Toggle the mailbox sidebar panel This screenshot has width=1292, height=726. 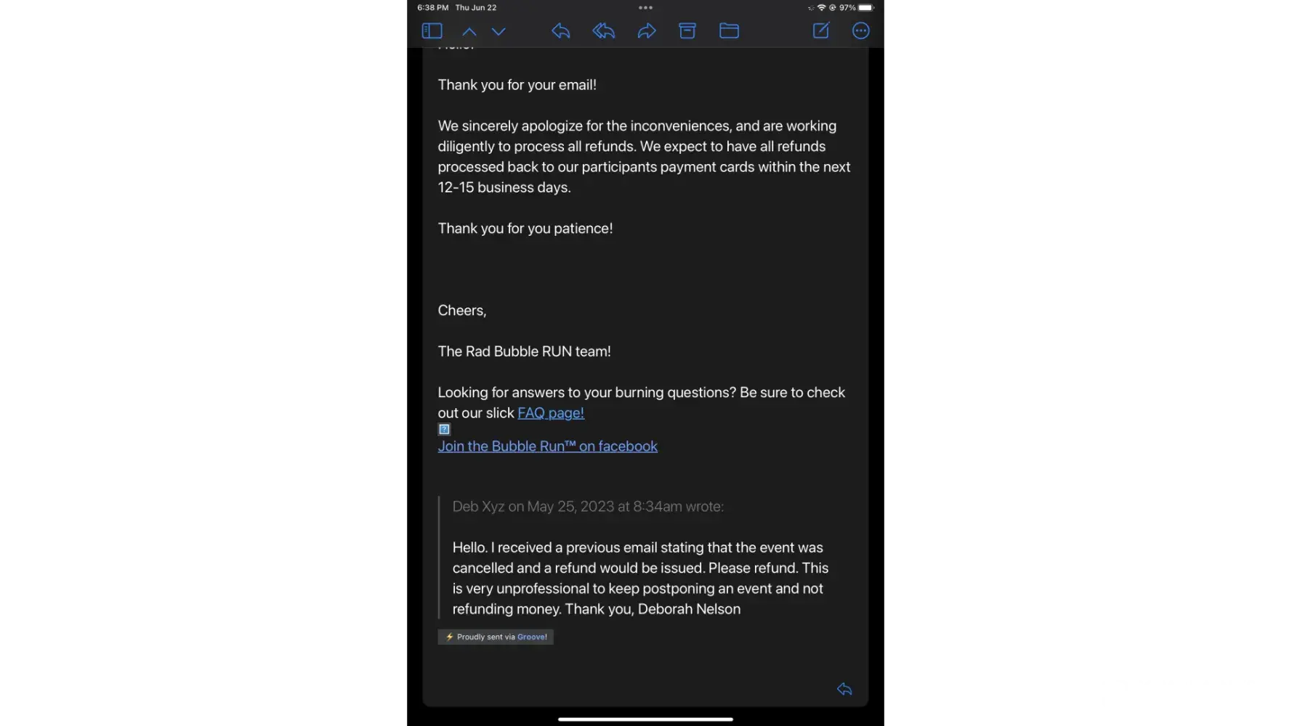(x=432, y=30)
